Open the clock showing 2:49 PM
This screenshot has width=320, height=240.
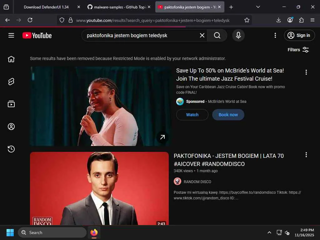pyautogui.click(x=304, y=232)
